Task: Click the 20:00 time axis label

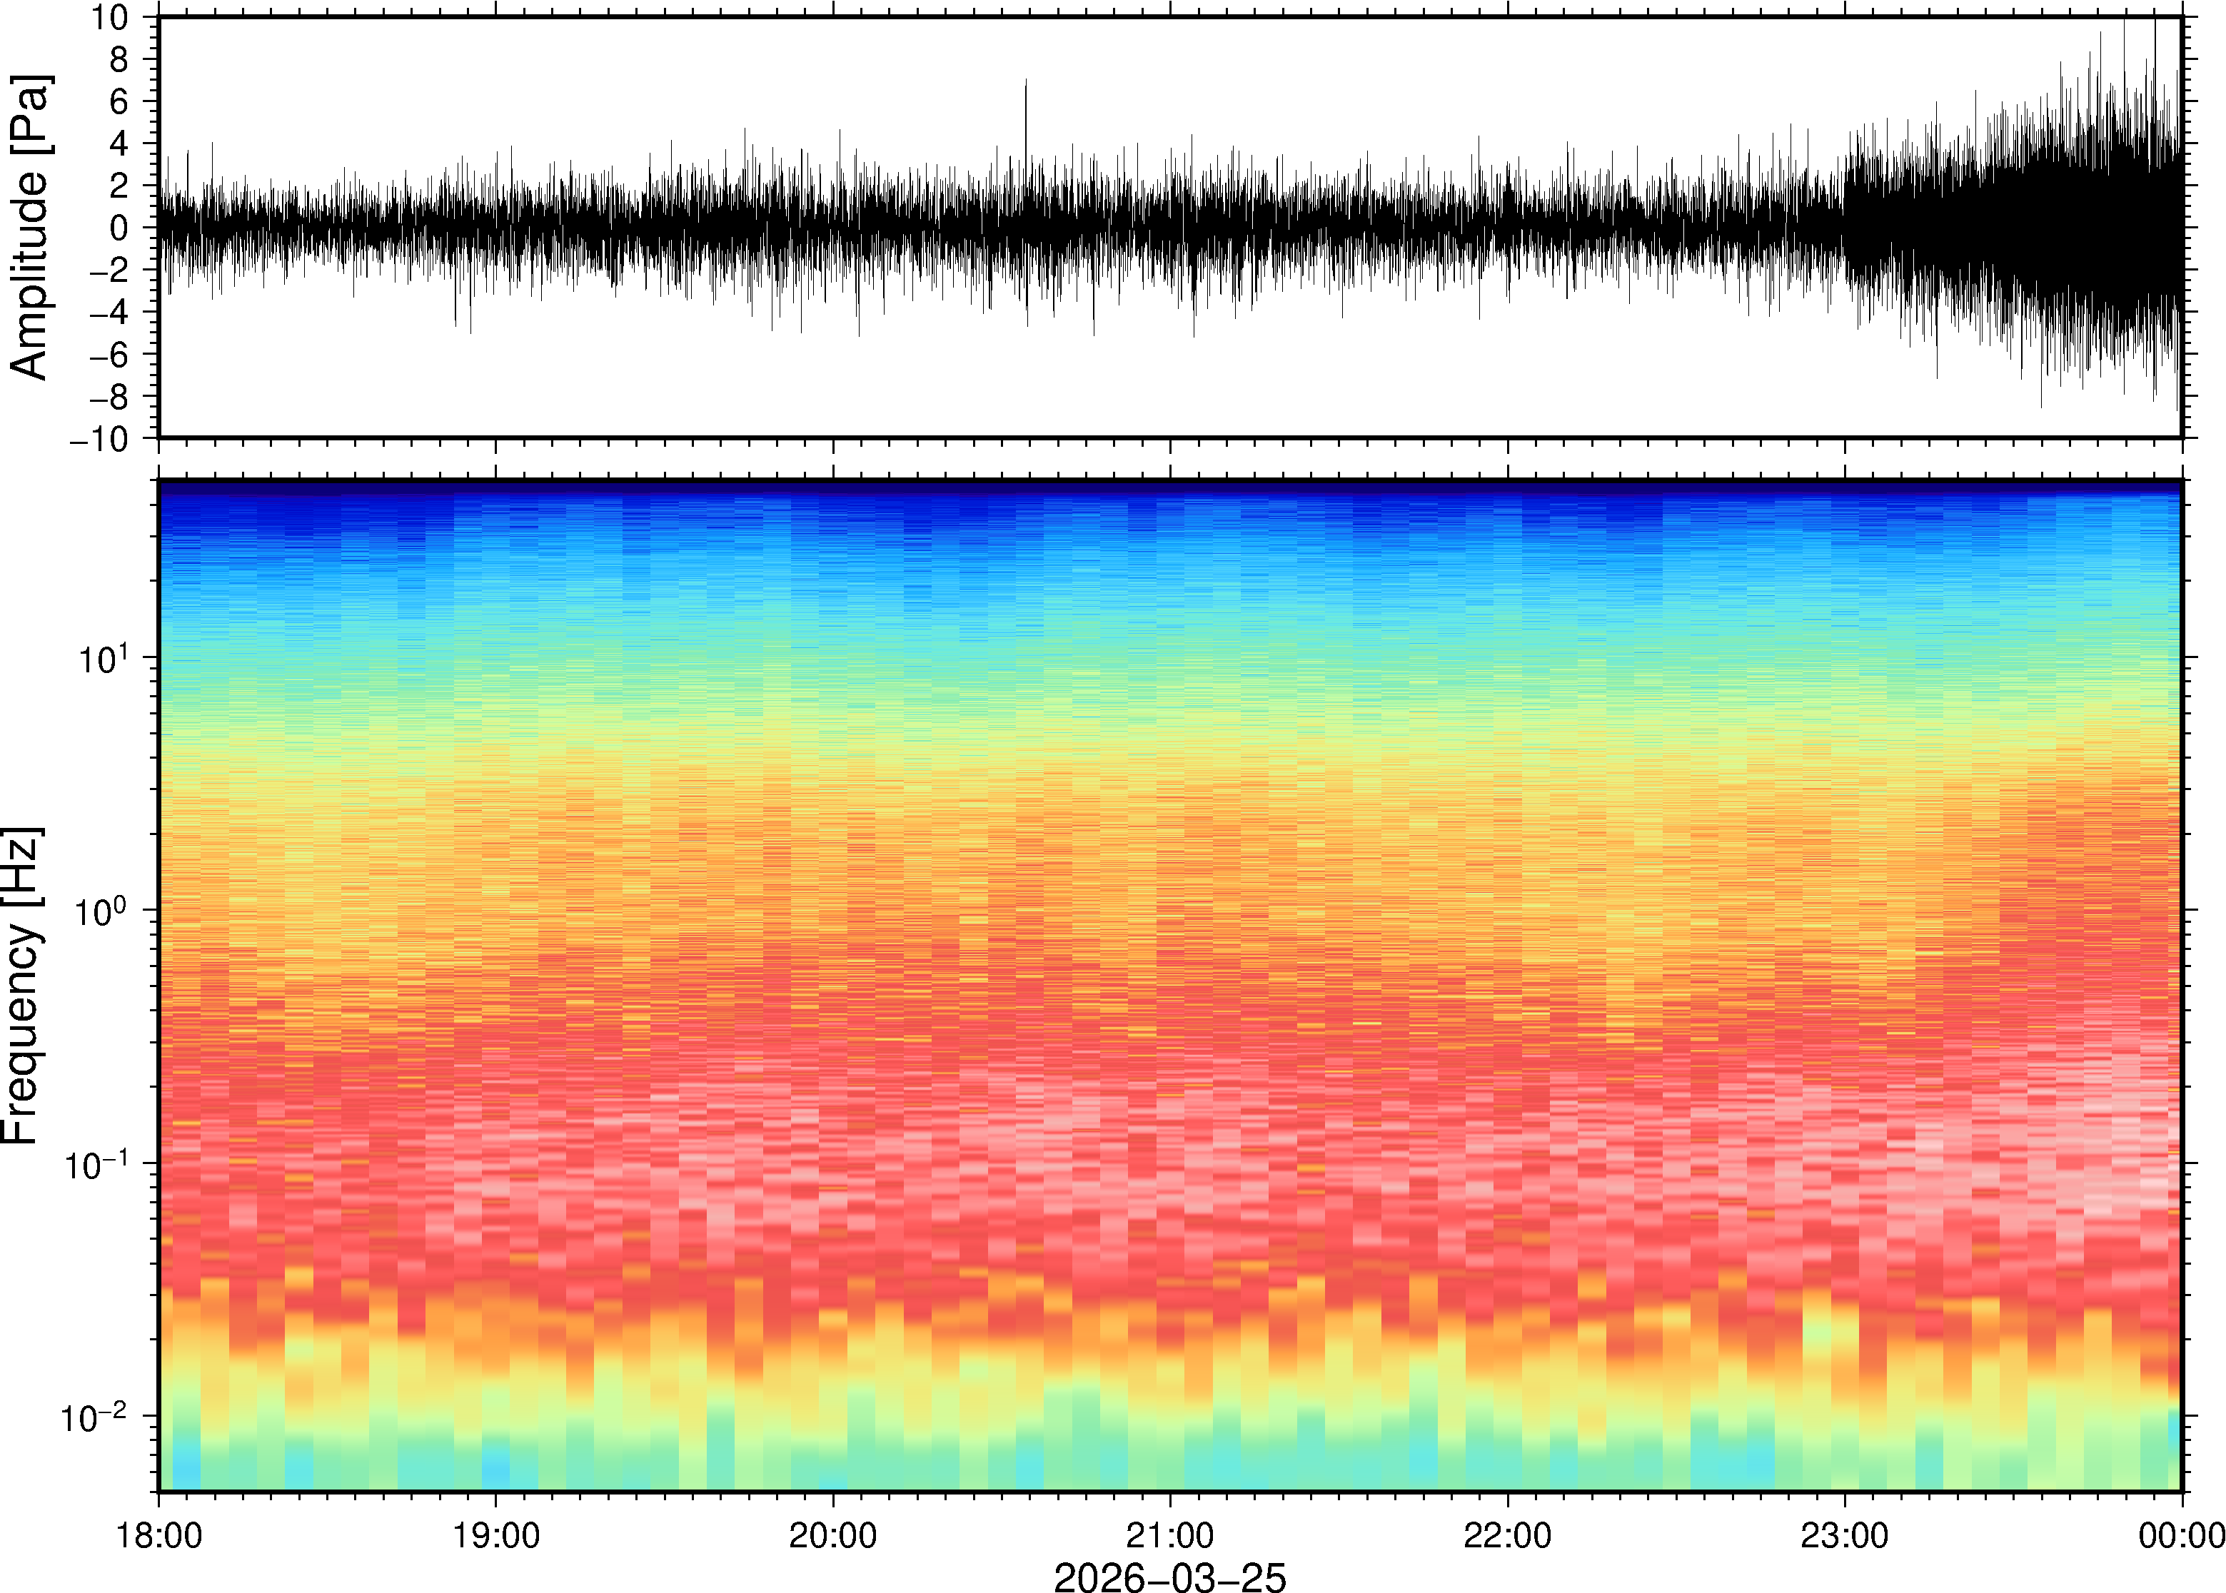Action: (x=833, y=1535)
